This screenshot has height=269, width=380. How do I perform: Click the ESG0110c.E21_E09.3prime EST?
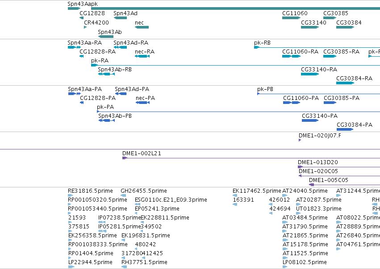click(x=138, y=204)
